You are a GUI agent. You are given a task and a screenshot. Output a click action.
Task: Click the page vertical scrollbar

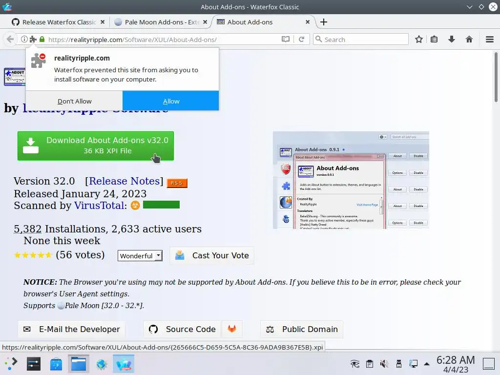point(496,77)
